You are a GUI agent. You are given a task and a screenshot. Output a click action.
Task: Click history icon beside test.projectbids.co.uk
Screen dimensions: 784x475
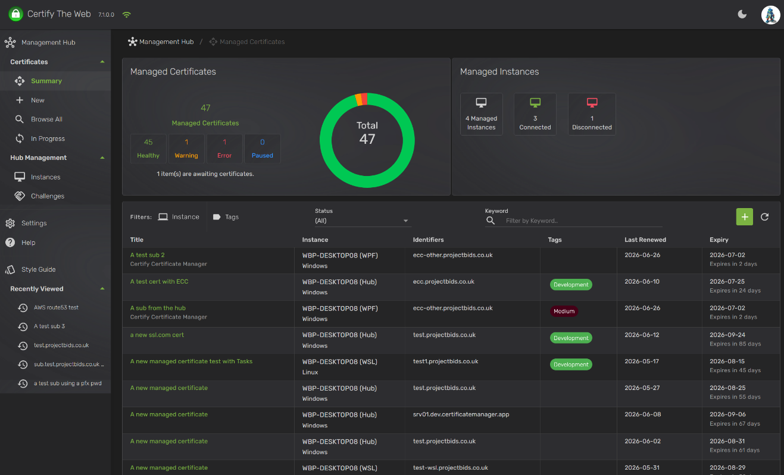coord(23,345)
